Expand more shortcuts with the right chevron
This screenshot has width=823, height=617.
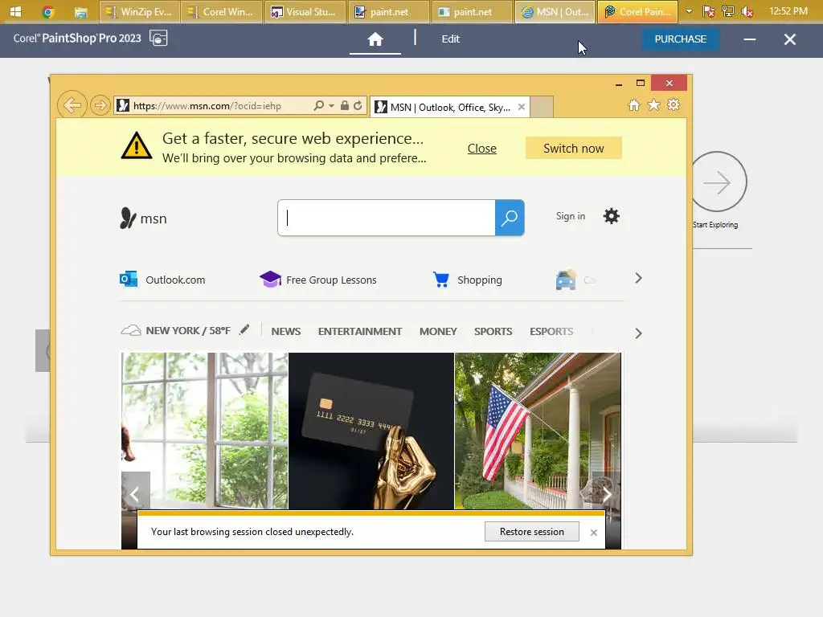point(638,278)
